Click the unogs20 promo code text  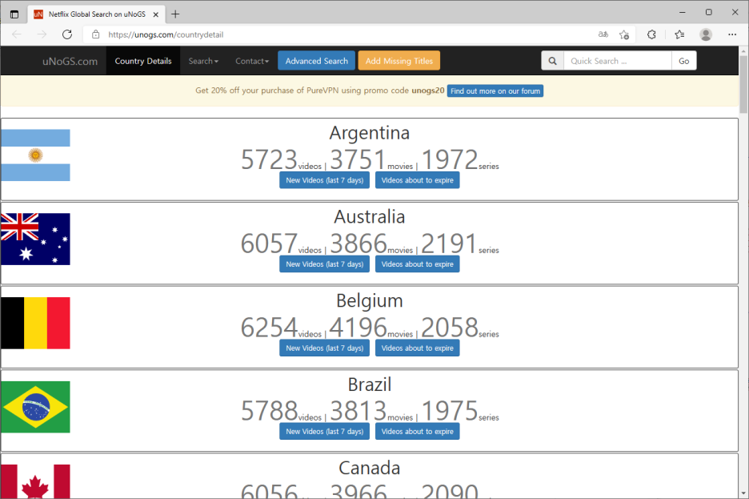point(428,91)
